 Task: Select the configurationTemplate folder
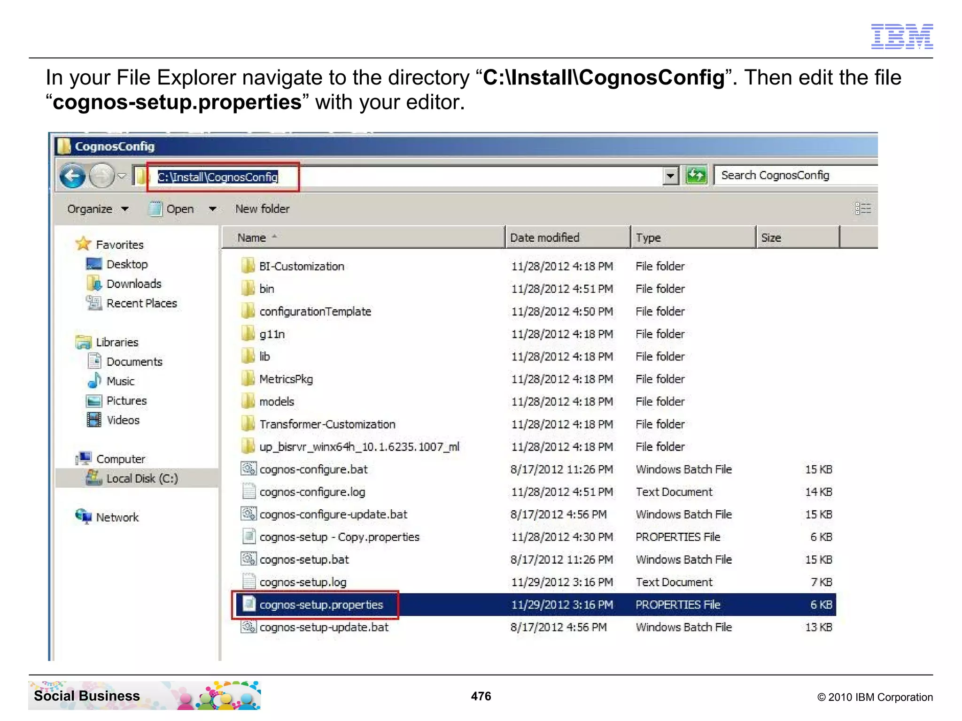315,311
